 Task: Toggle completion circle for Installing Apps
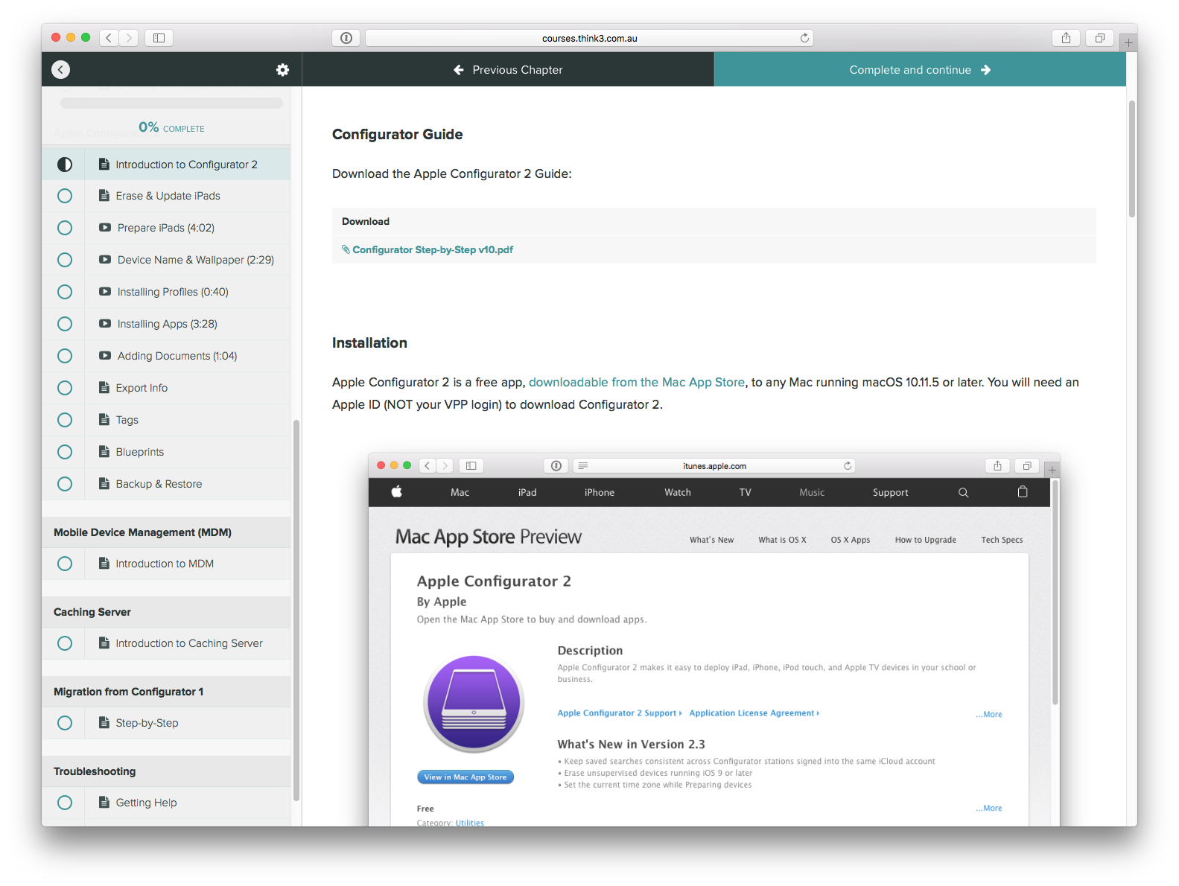pos(65,324)
